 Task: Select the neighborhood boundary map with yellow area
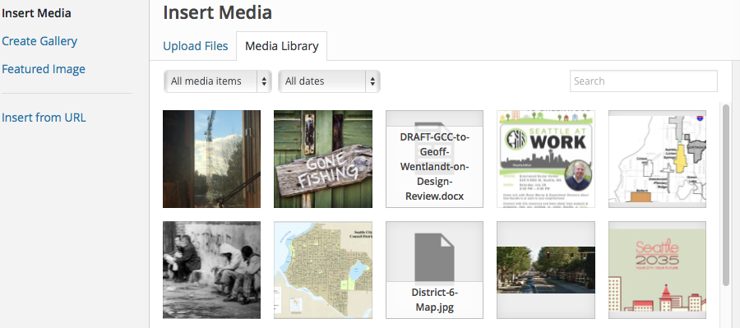[658, 159]
